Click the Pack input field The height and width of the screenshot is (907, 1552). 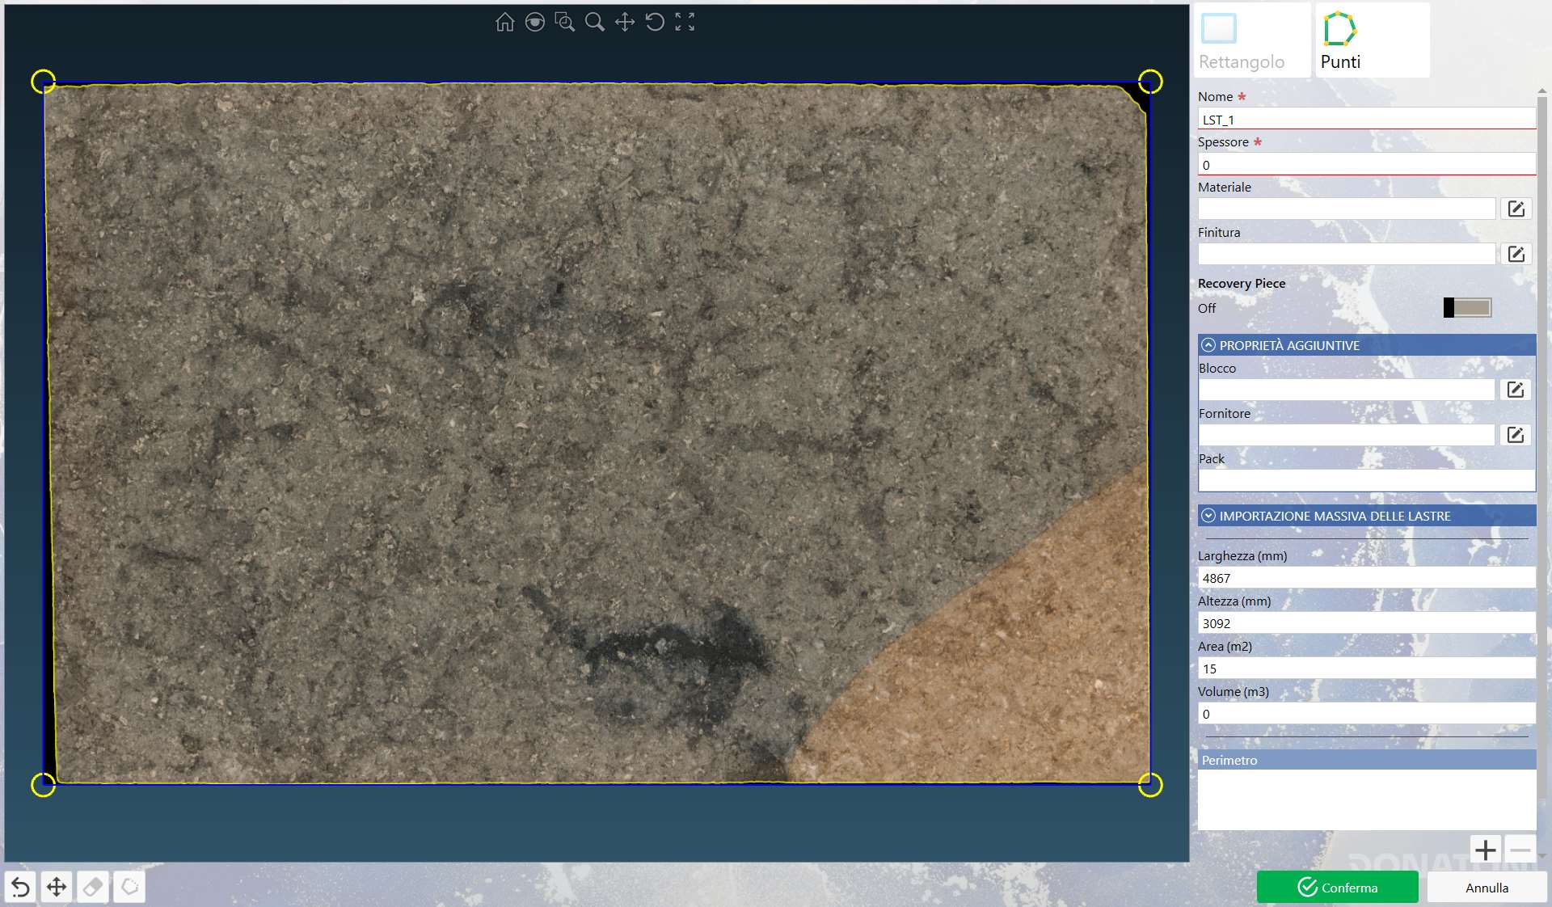tap(1366, 481)
